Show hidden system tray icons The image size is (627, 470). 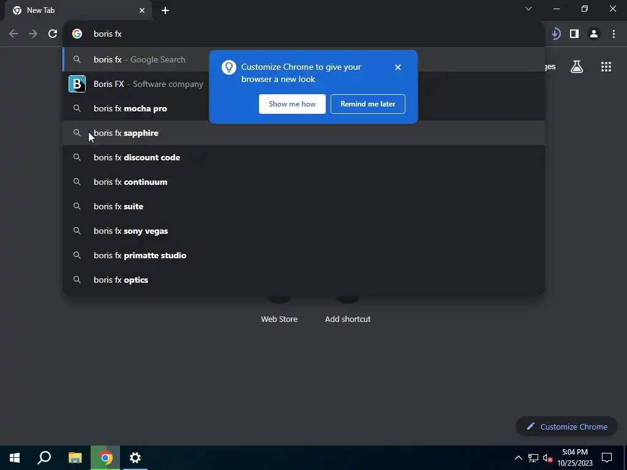(x=518, y=458)
